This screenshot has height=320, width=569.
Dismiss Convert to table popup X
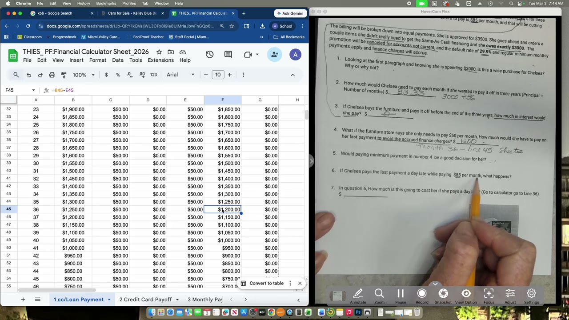click(x=300, y=283)
